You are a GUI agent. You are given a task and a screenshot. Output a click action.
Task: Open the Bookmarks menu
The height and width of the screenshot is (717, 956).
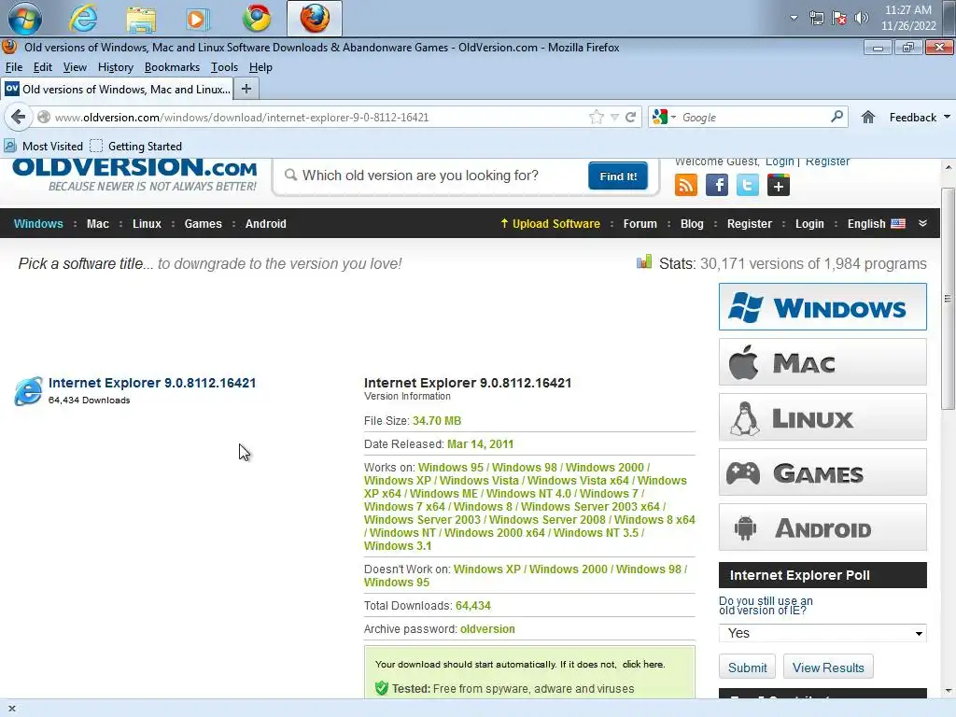(x=172, y=67)
